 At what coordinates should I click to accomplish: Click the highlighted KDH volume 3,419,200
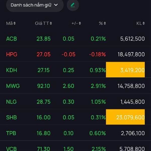125,70
